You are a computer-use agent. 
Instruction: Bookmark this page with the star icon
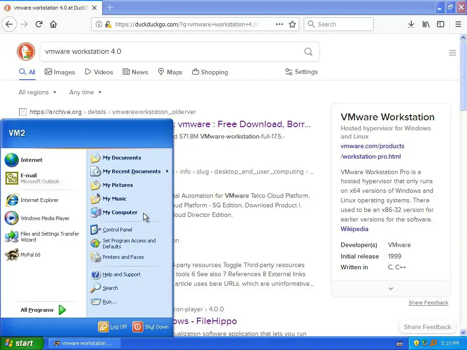(x=292, y=24)
